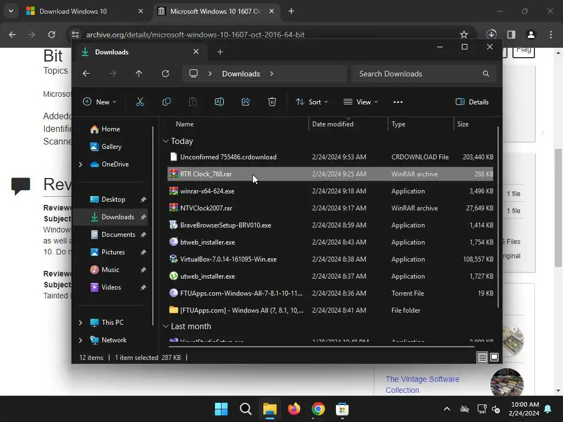The height and width of the screenshot is (422, 563).
Task: Click the Share icon in Explorer toolbar
Action: tap(246, 102)
